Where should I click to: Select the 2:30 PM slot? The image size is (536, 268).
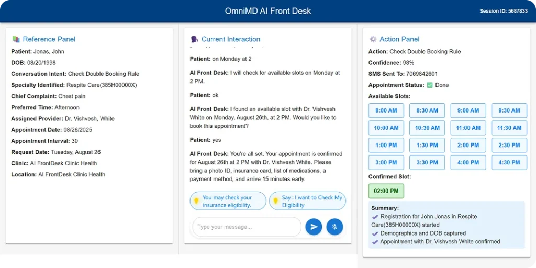tap(509, 146)
